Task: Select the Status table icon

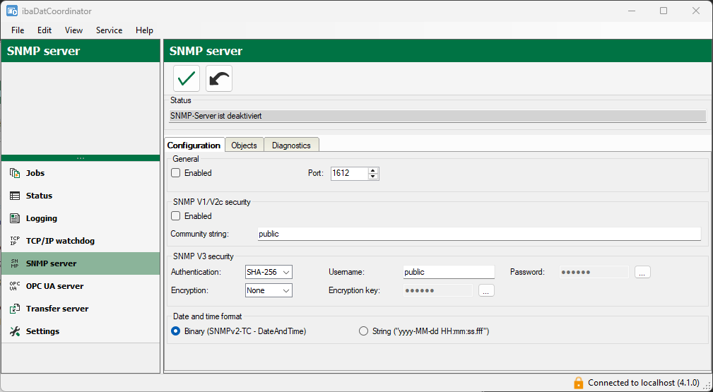Action: [x=15, y=196]
